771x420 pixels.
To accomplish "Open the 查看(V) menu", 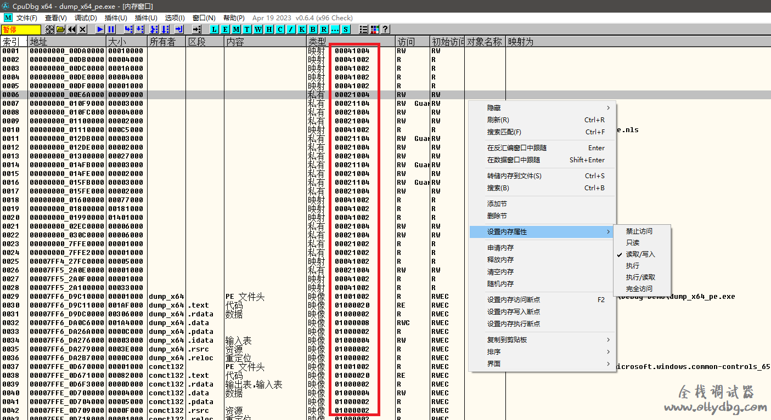I will coord(56,18).
